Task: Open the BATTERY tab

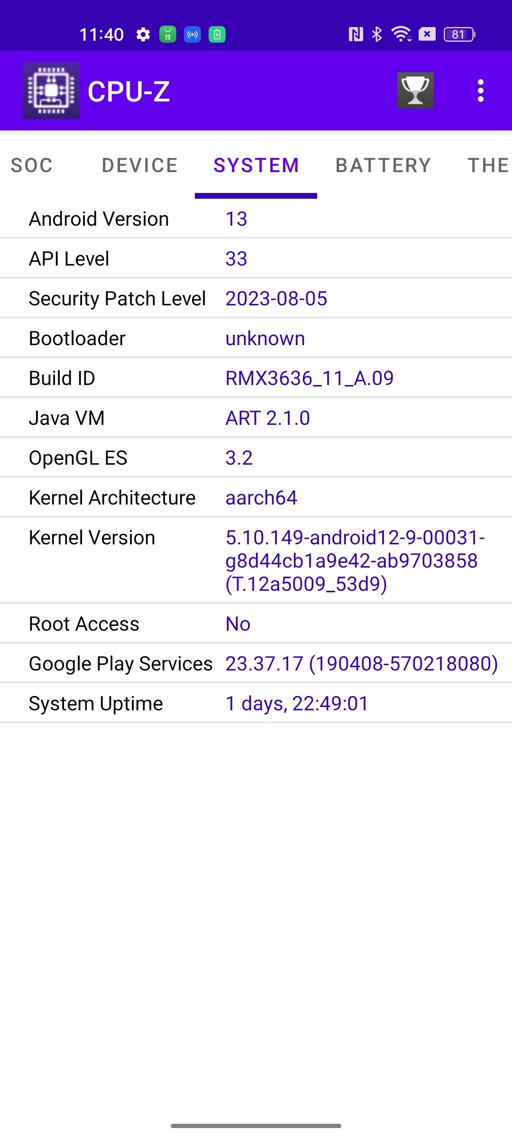Action: coord(383,165)
